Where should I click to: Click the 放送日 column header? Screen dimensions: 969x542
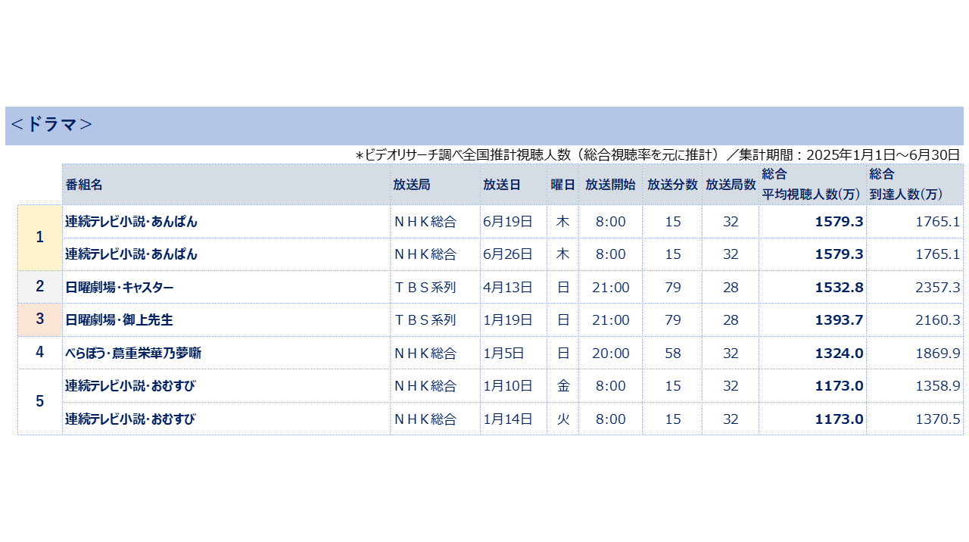[x=502, y=185]
